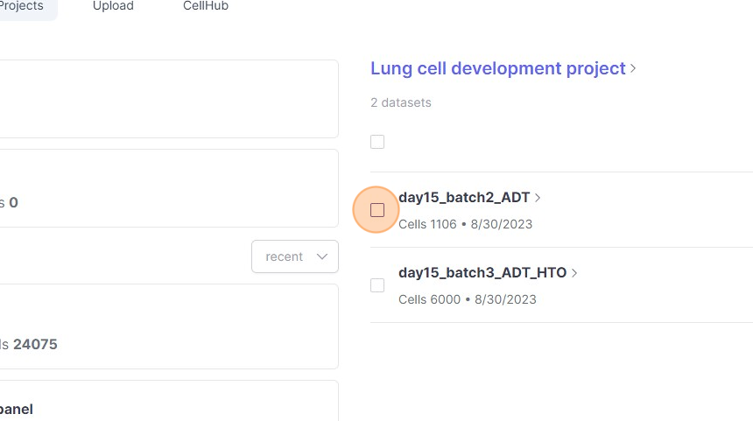Open the day15_batch3_ADT_HTO dataset name
The height and width of the screenshot is (421, 753).
click(482, 272)
